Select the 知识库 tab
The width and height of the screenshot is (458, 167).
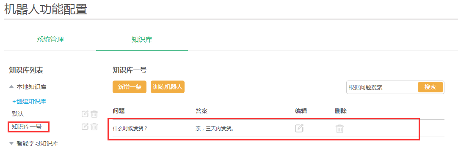coord(142,40)
